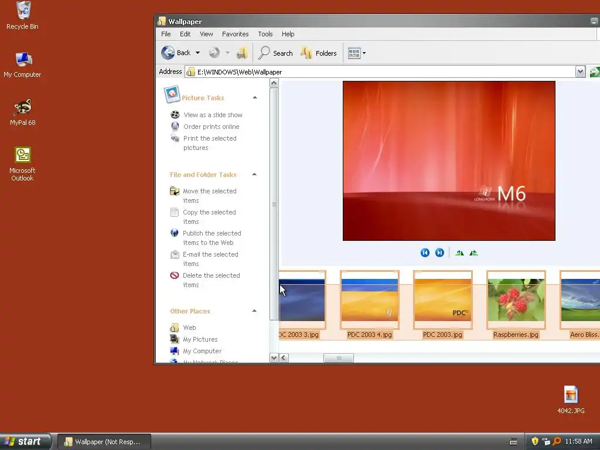
Task: Click the security shield tray icon
Action: point(535,441)
